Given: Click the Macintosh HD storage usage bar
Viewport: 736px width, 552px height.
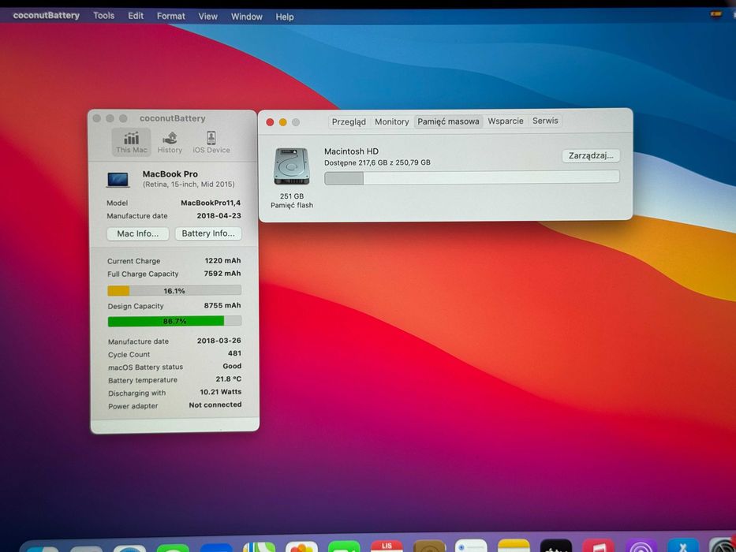Looking at the screenshot, I should (472, 177).
